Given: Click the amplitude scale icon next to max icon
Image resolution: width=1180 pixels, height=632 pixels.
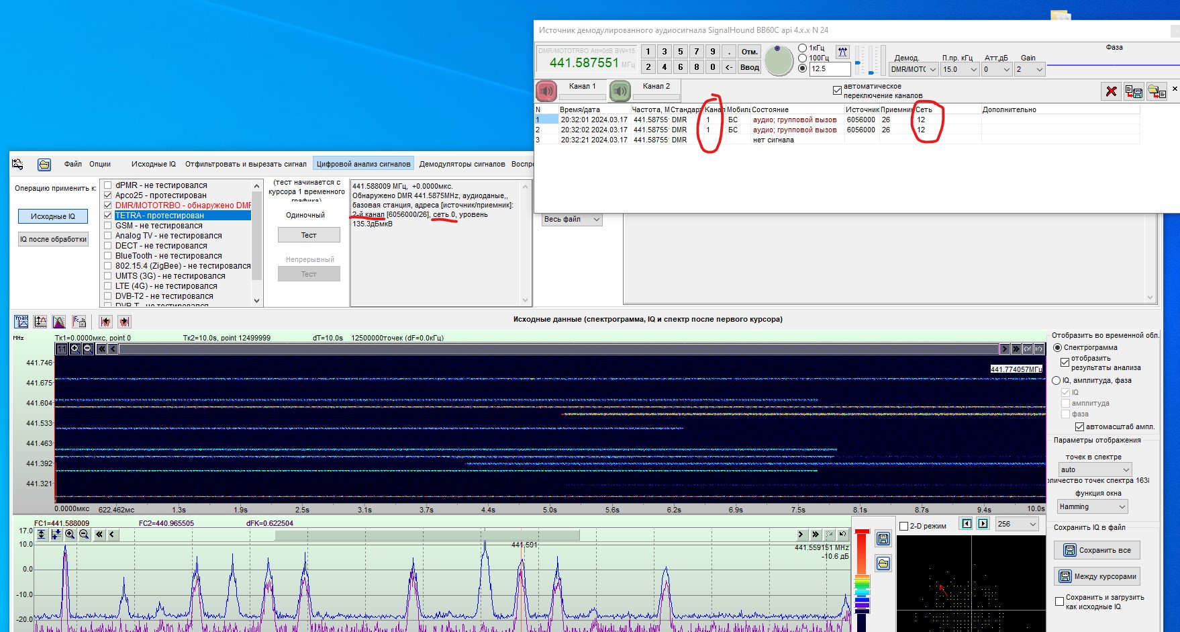Looking at the screenshot, I should 40,322.
